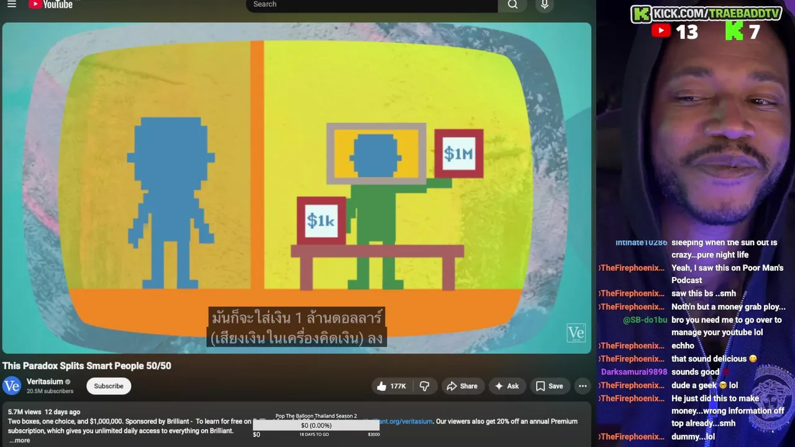Viewport: 795px width, 447px height.
Task: Open the Veritasium channel name
Action: [45, 382]
